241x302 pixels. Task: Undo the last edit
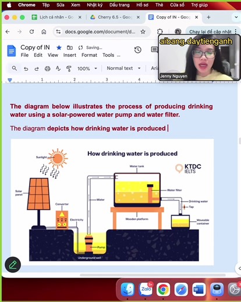(x=26, y=69)
